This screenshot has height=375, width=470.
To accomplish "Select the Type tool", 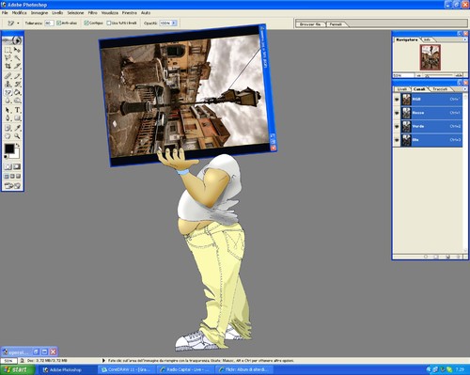I will 17,110.
